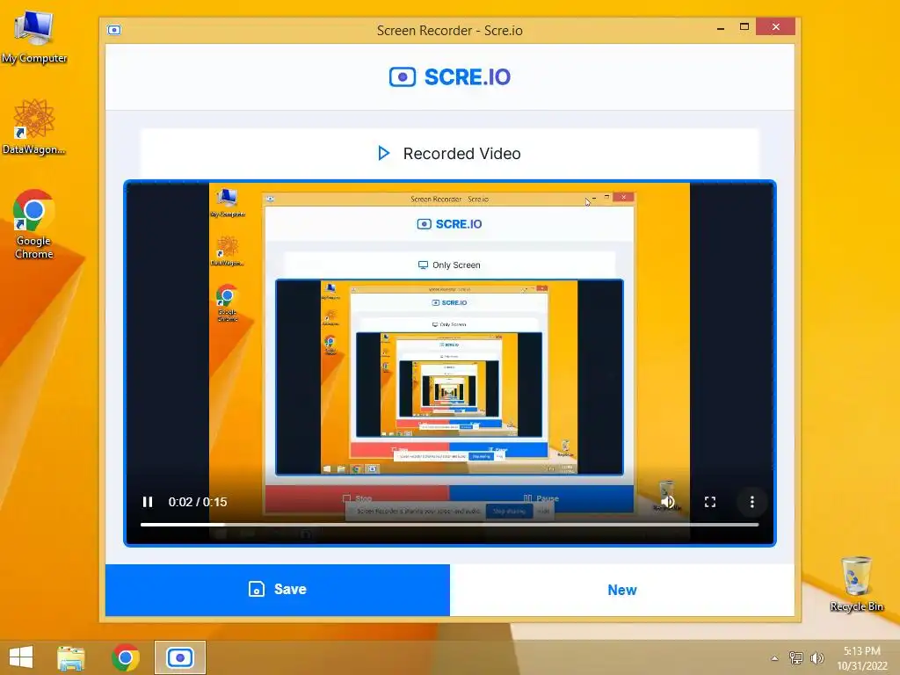
Task: Click the Scre.io icon in the title bar
Action: (x=114, y=30)
